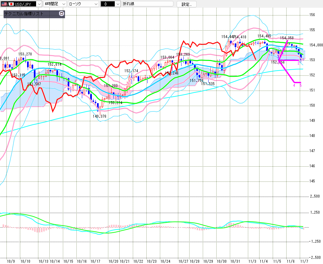323x264 pixels.
Task: Click the 152.174 price label
Action: click(131, 71)
